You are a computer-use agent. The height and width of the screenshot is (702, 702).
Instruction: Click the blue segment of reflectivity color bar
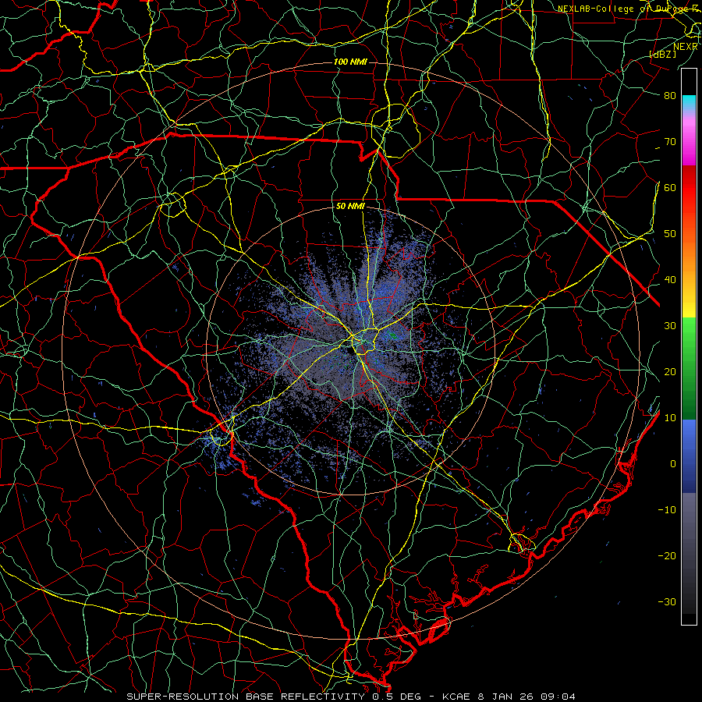(689, 456)
